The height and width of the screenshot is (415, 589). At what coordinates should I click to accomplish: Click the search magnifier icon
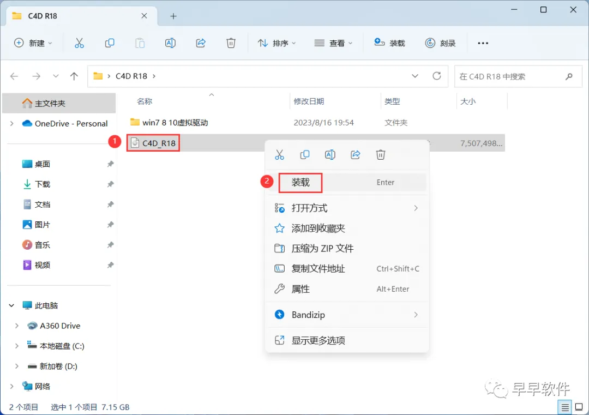click(569, 76)
